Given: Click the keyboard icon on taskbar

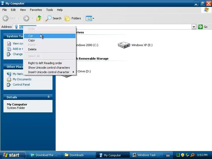Looking at the screenshot, I should (168, 155).
